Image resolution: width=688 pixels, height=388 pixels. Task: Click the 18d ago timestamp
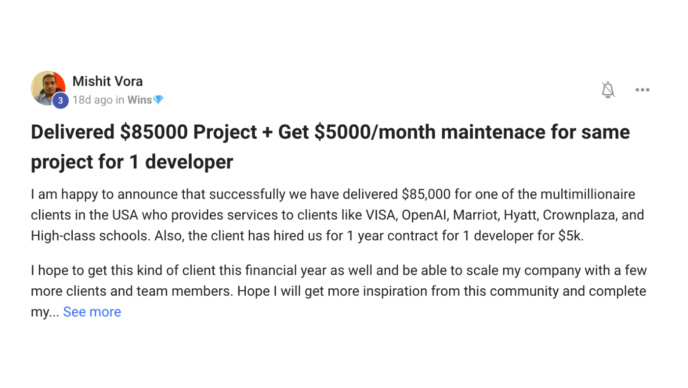click(92, 100)
